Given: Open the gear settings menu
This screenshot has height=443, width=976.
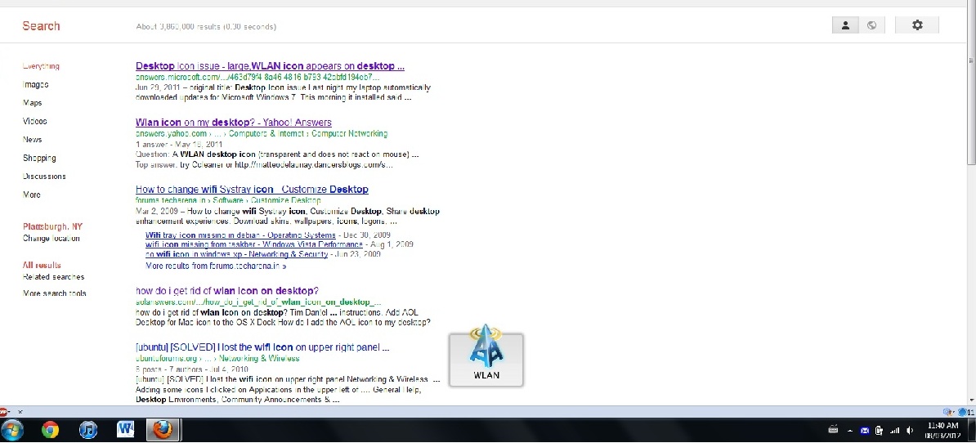Looking at the screenshot, I should [916, 25].
